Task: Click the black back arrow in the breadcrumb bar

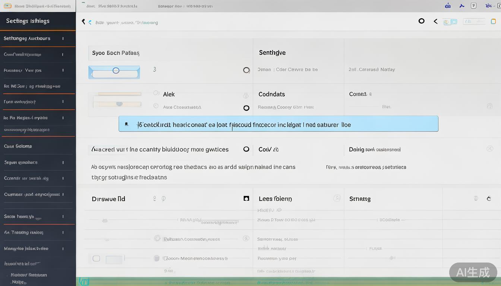Action: pos(83,22)
